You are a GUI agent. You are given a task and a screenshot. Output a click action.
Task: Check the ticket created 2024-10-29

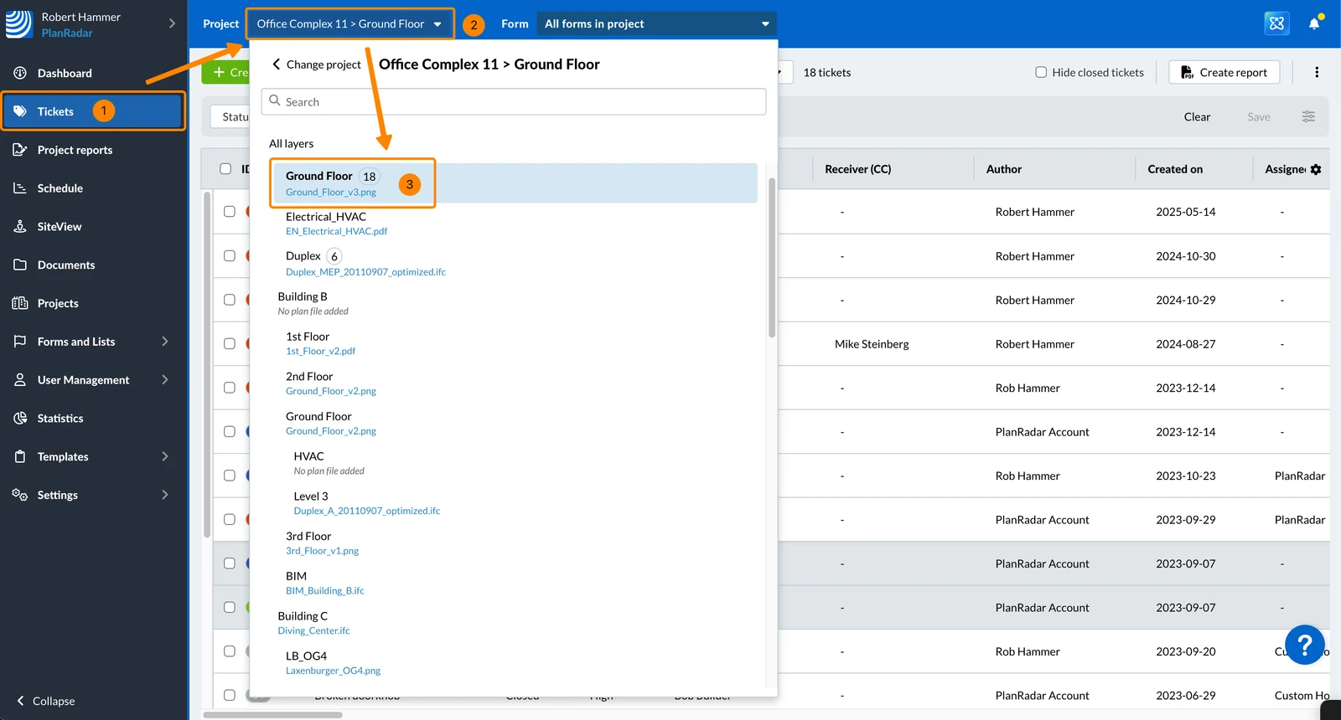tap(230, 299)
